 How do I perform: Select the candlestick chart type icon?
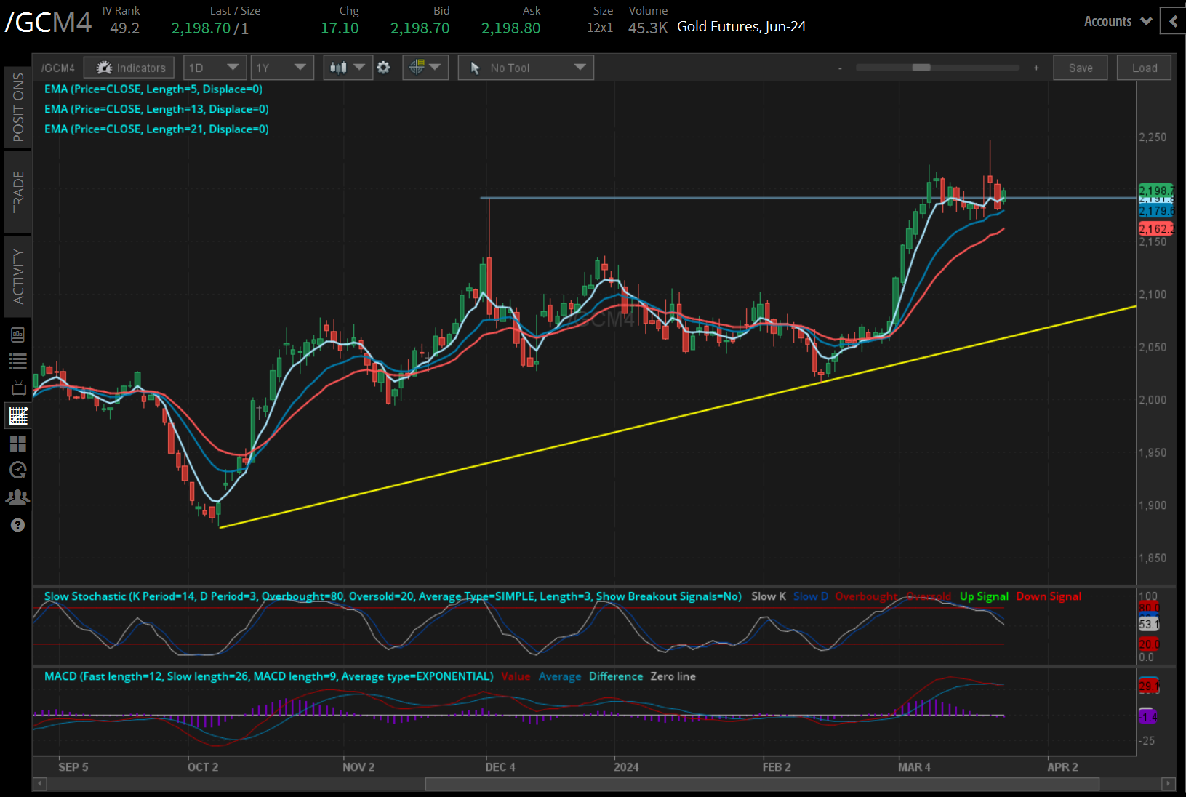pos(339,67)
